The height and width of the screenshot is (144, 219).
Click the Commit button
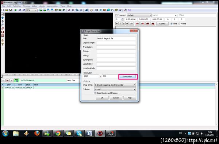tap(162, 24)
